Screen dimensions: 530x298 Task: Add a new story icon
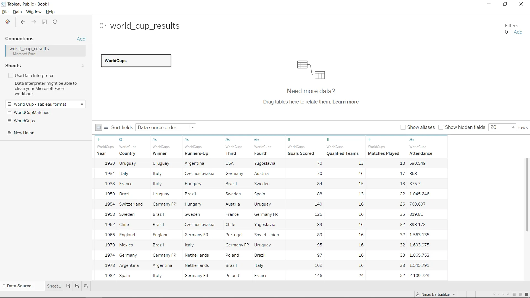[x=86, y=286]
